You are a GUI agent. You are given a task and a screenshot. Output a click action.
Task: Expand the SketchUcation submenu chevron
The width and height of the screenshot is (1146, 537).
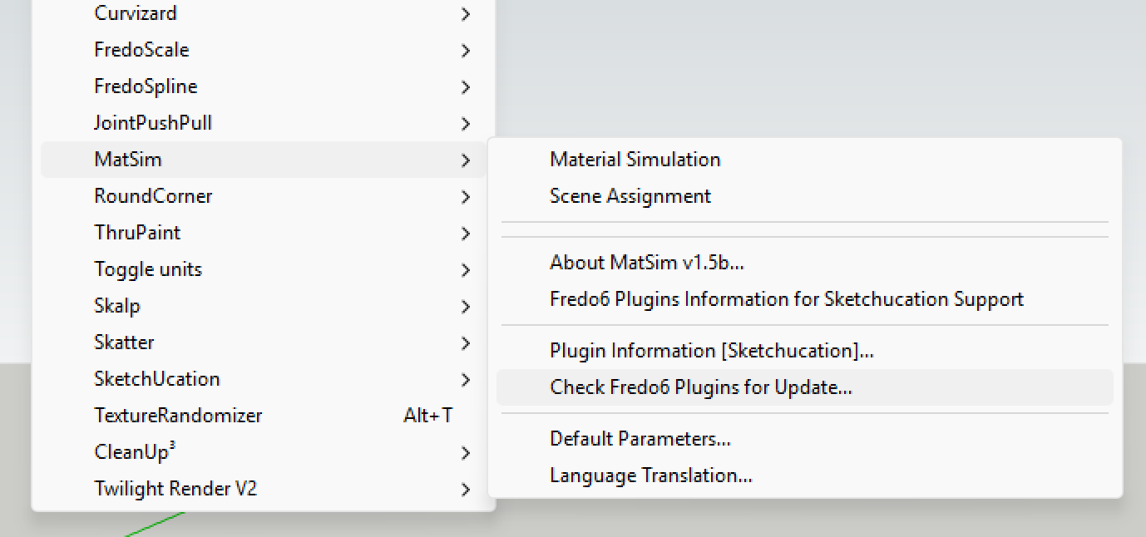pos(465,380)
